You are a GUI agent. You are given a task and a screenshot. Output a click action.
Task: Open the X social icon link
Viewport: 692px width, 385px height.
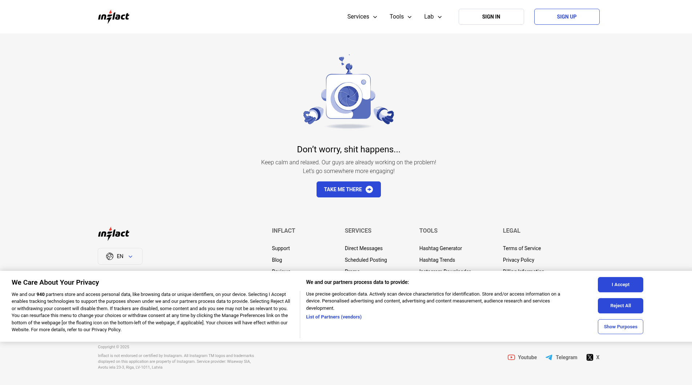pyautogui.click(x=590, y=357)
